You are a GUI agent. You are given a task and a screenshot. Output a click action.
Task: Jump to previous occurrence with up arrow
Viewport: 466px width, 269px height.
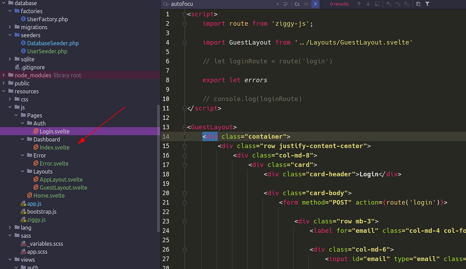click(359, 4)
